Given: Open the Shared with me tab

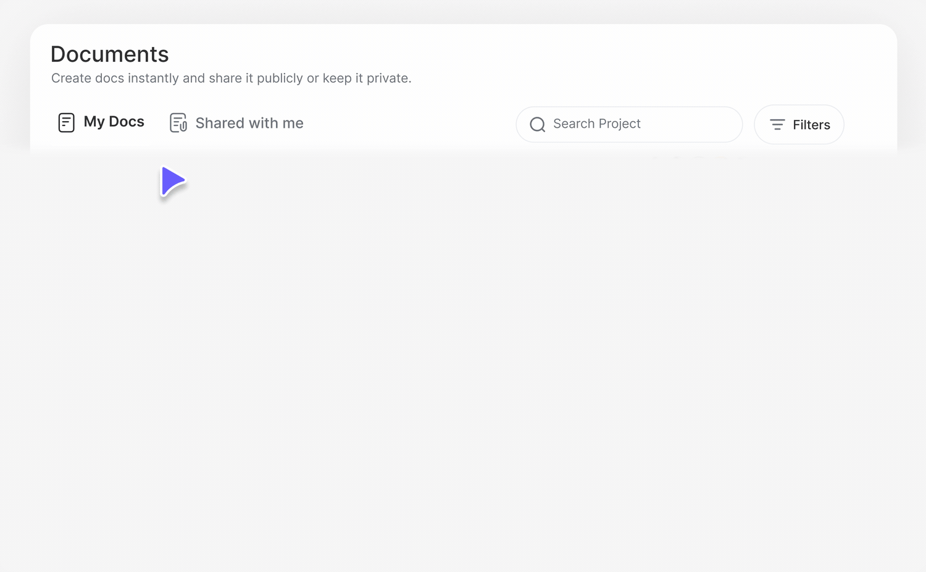Looking at the screenshot, I should [236, 124].
